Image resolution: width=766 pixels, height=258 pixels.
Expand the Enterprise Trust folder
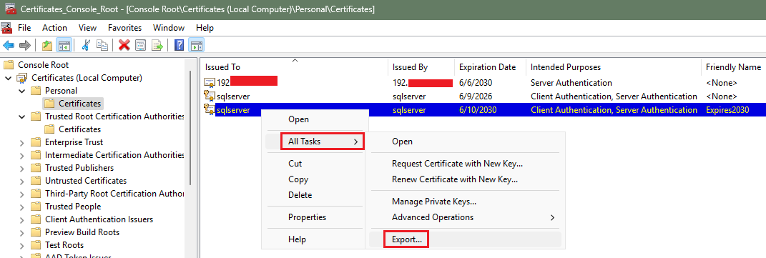click(21, 142)
